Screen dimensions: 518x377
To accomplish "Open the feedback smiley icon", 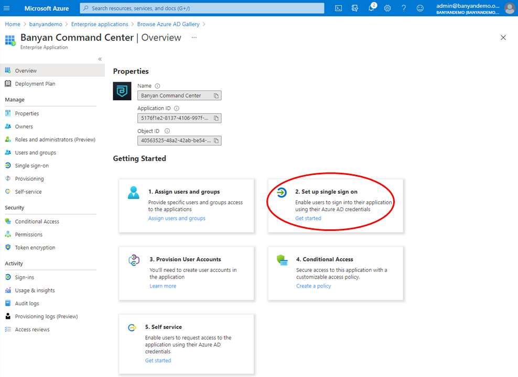I will [420, 8].
